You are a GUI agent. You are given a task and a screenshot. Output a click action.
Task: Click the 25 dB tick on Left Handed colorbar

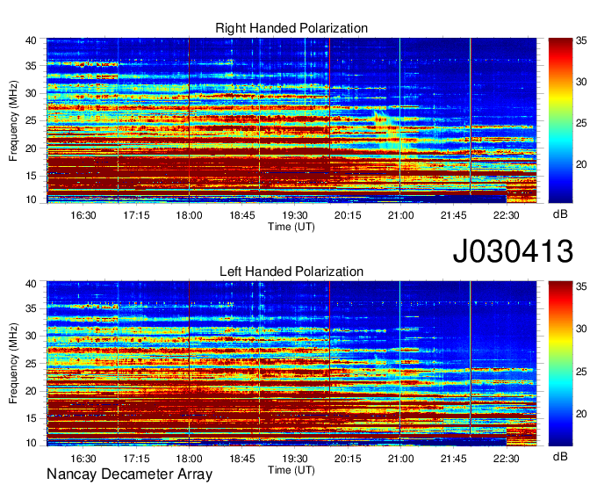coord(581,372)
